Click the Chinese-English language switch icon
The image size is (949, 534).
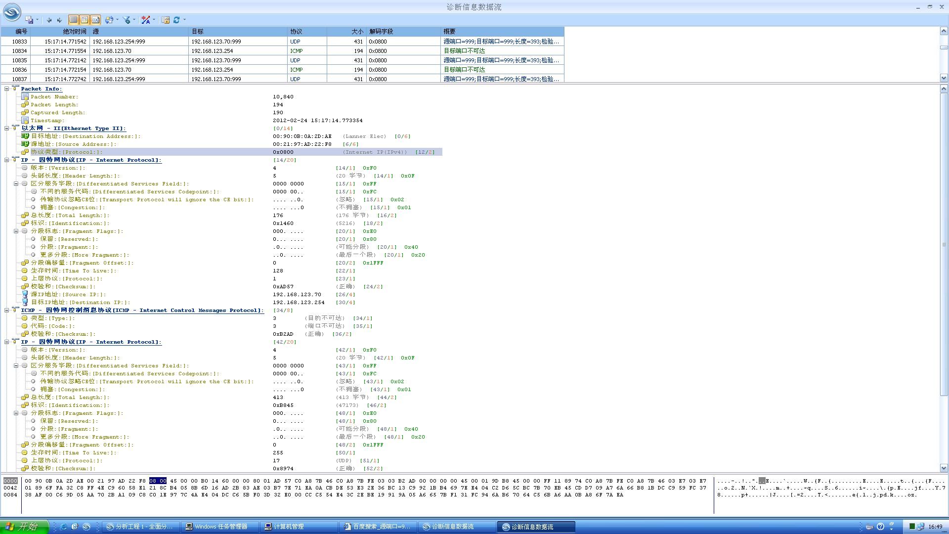[145, 20]
